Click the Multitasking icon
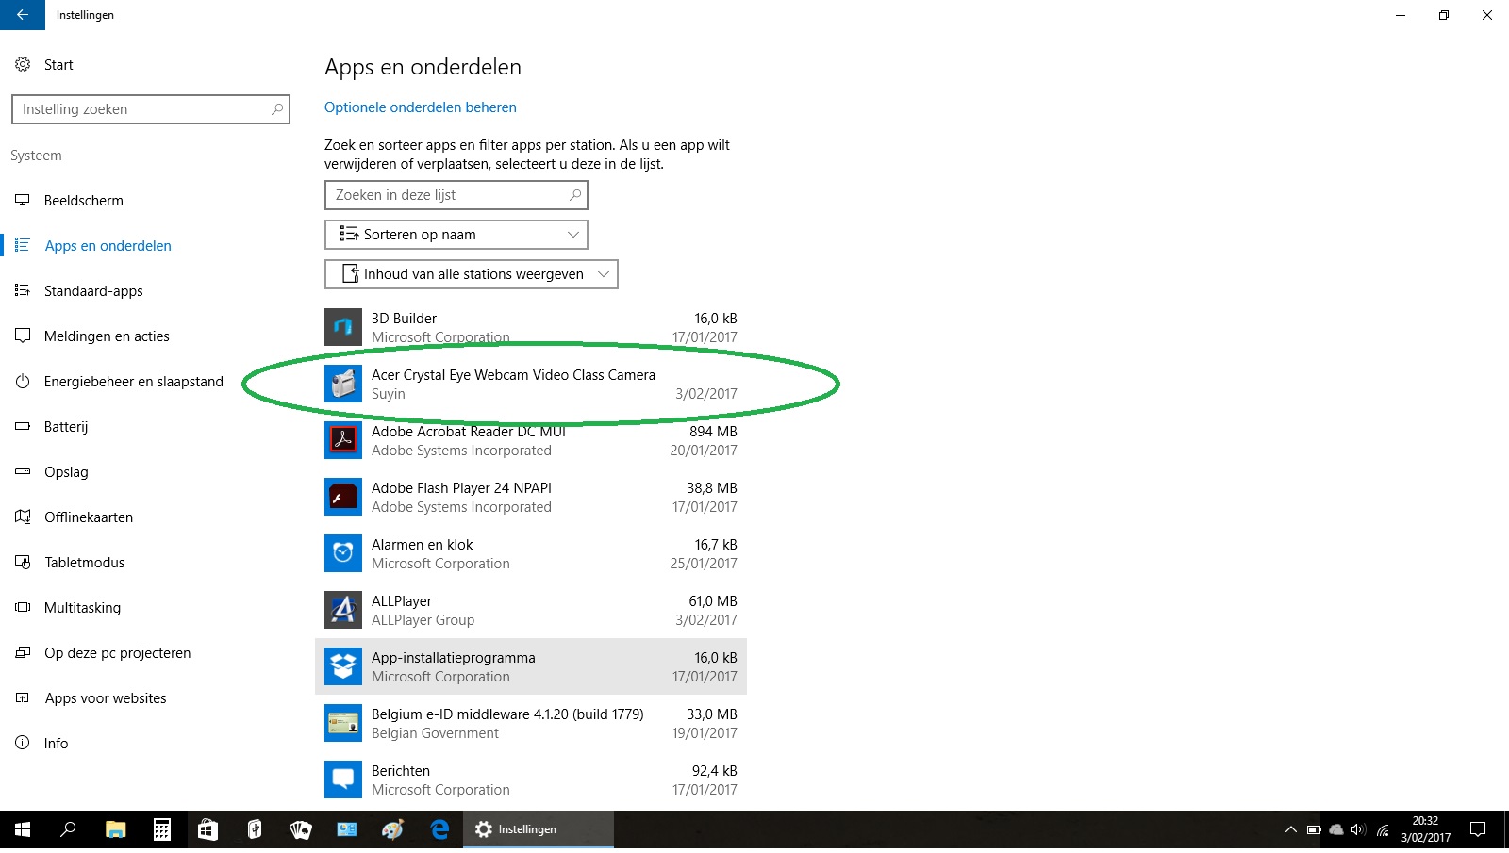1509x853 pixels. [x=23, y=607]
